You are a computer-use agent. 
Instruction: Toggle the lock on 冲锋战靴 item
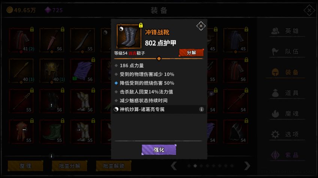(x=141, y=25)
